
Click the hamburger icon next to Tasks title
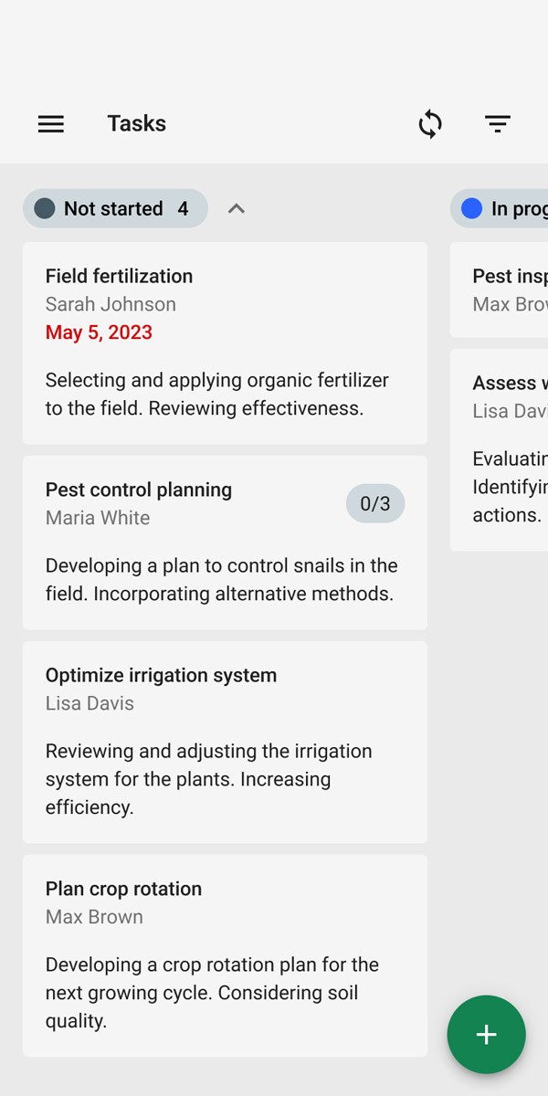pyautogui.click(x=50, y=123)
